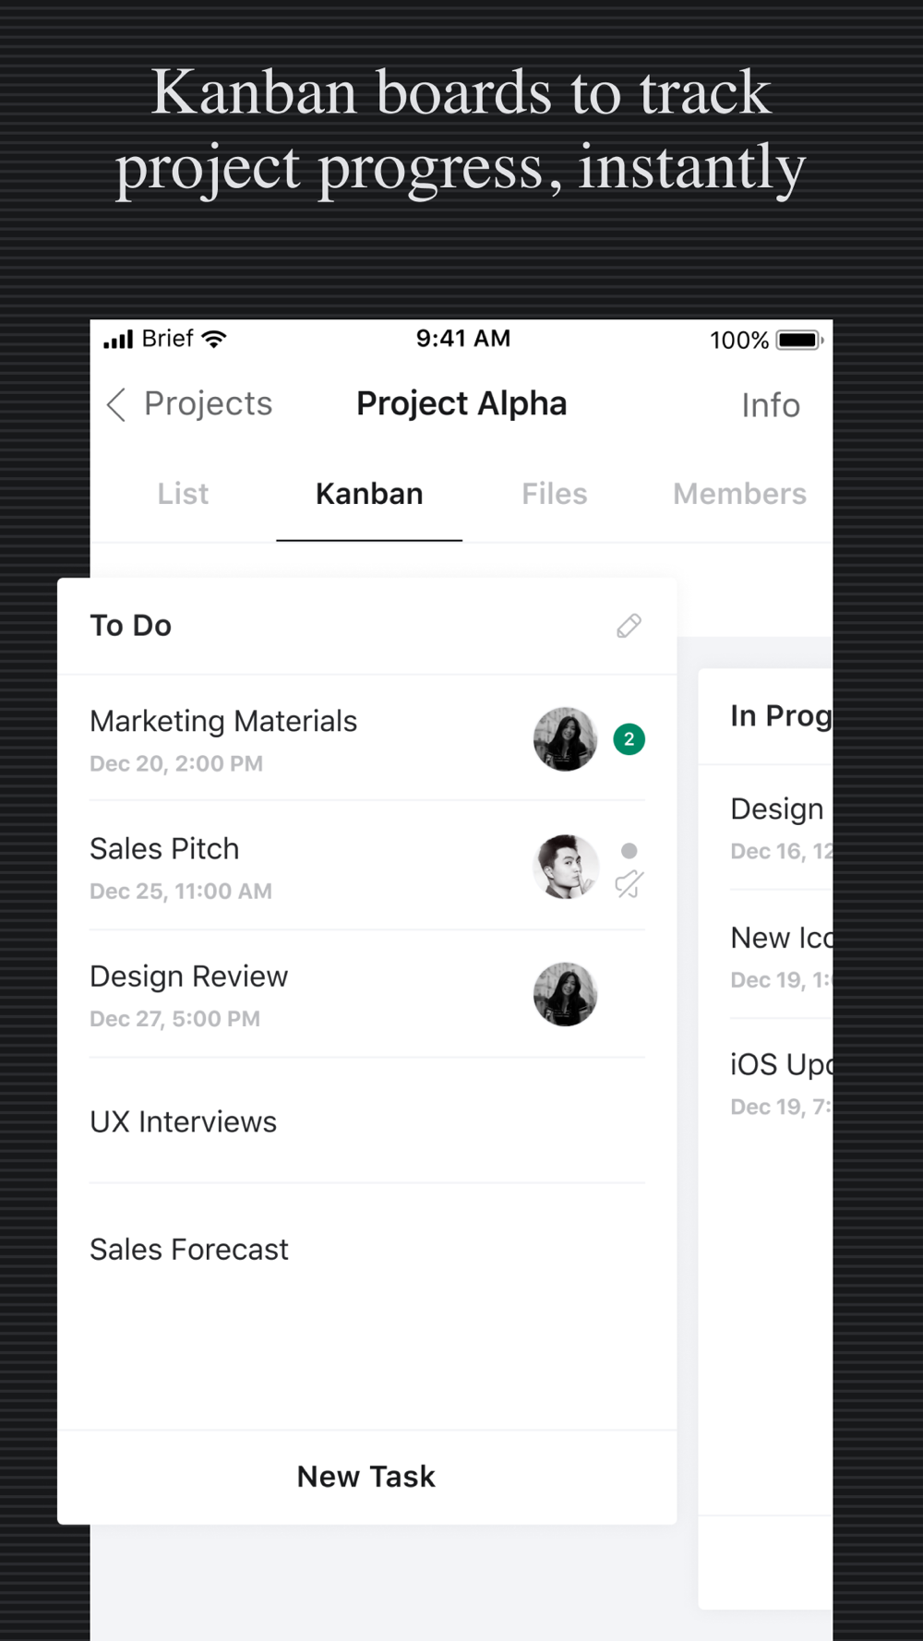Open the In Progress column header
This screenshot has width=923, height=1641.
click(781, 716)
